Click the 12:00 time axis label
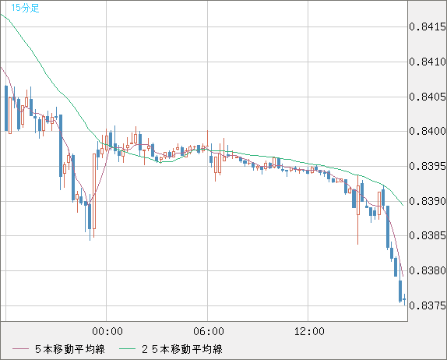This screenshot has width=447, height=360. (x=309, y=331)
